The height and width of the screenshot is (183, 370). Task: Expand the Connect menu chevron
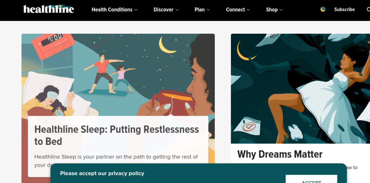click(x=248, y=10)
